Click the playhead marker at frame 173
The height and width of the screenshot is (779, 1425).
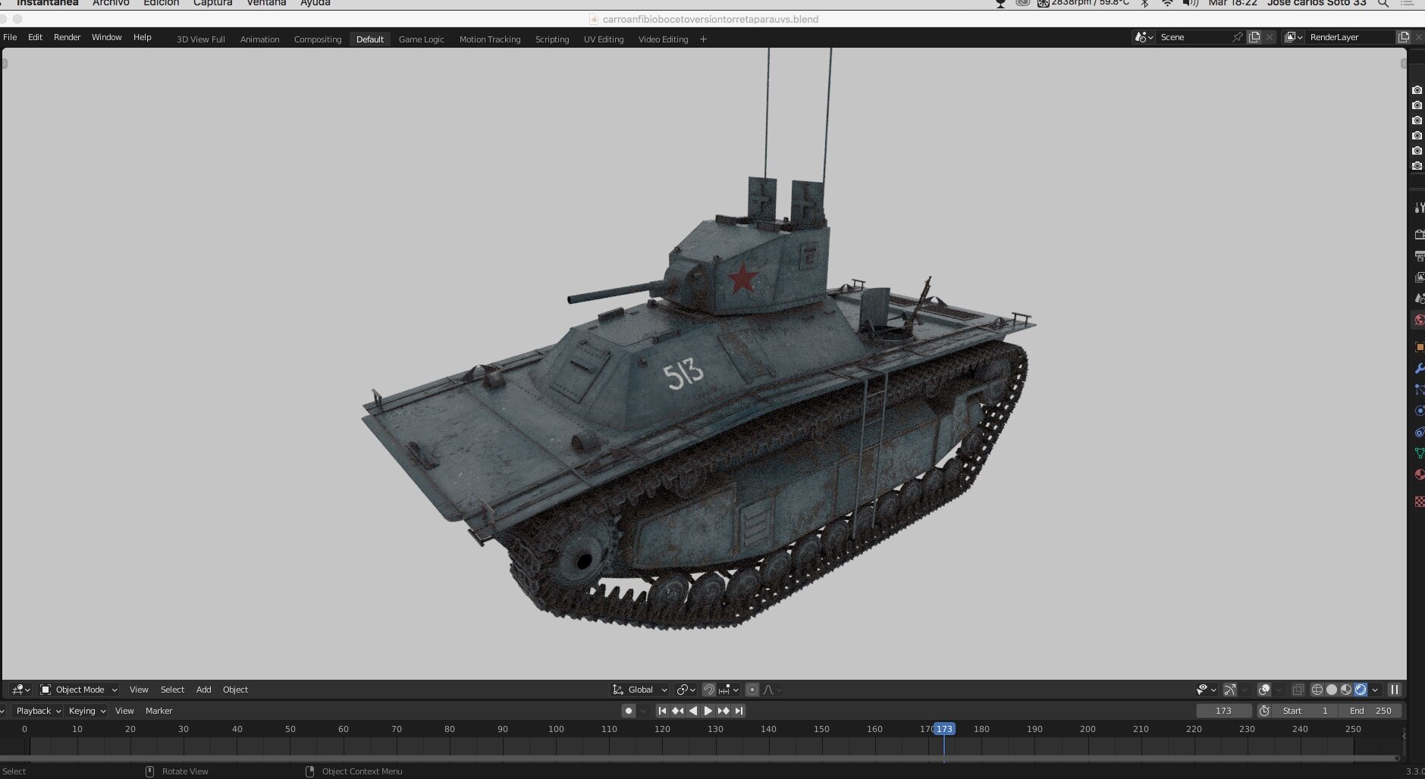click(943, 729)
